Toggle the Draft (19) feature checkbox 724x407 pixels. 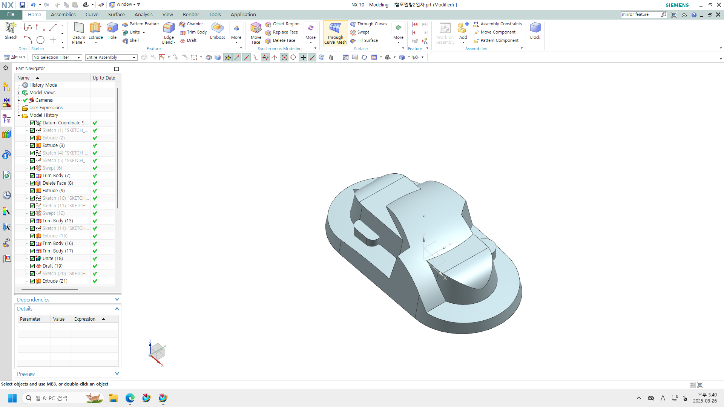[32, 266]
